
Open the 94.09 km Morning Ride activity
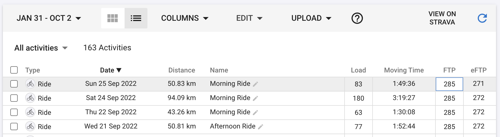click(230, 98)
